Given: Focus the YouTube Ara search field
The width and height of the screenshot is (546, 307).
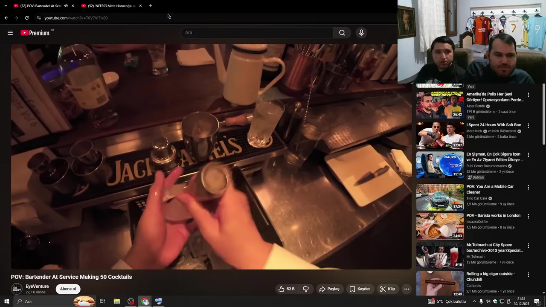Looking at the screenshot, I should [257, 33].
